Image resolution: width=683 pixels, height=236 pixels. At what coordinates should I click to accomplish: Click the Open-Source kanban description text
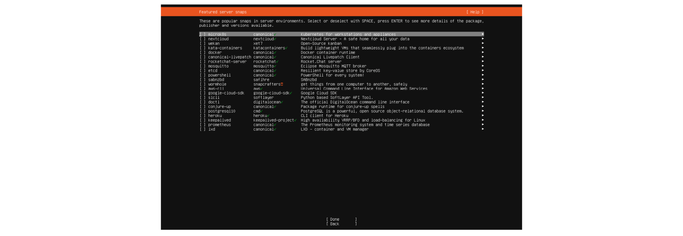(321, 44)
